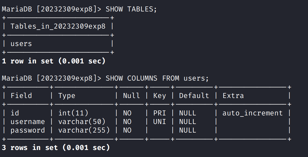Click the password field name

coord(28,130)
